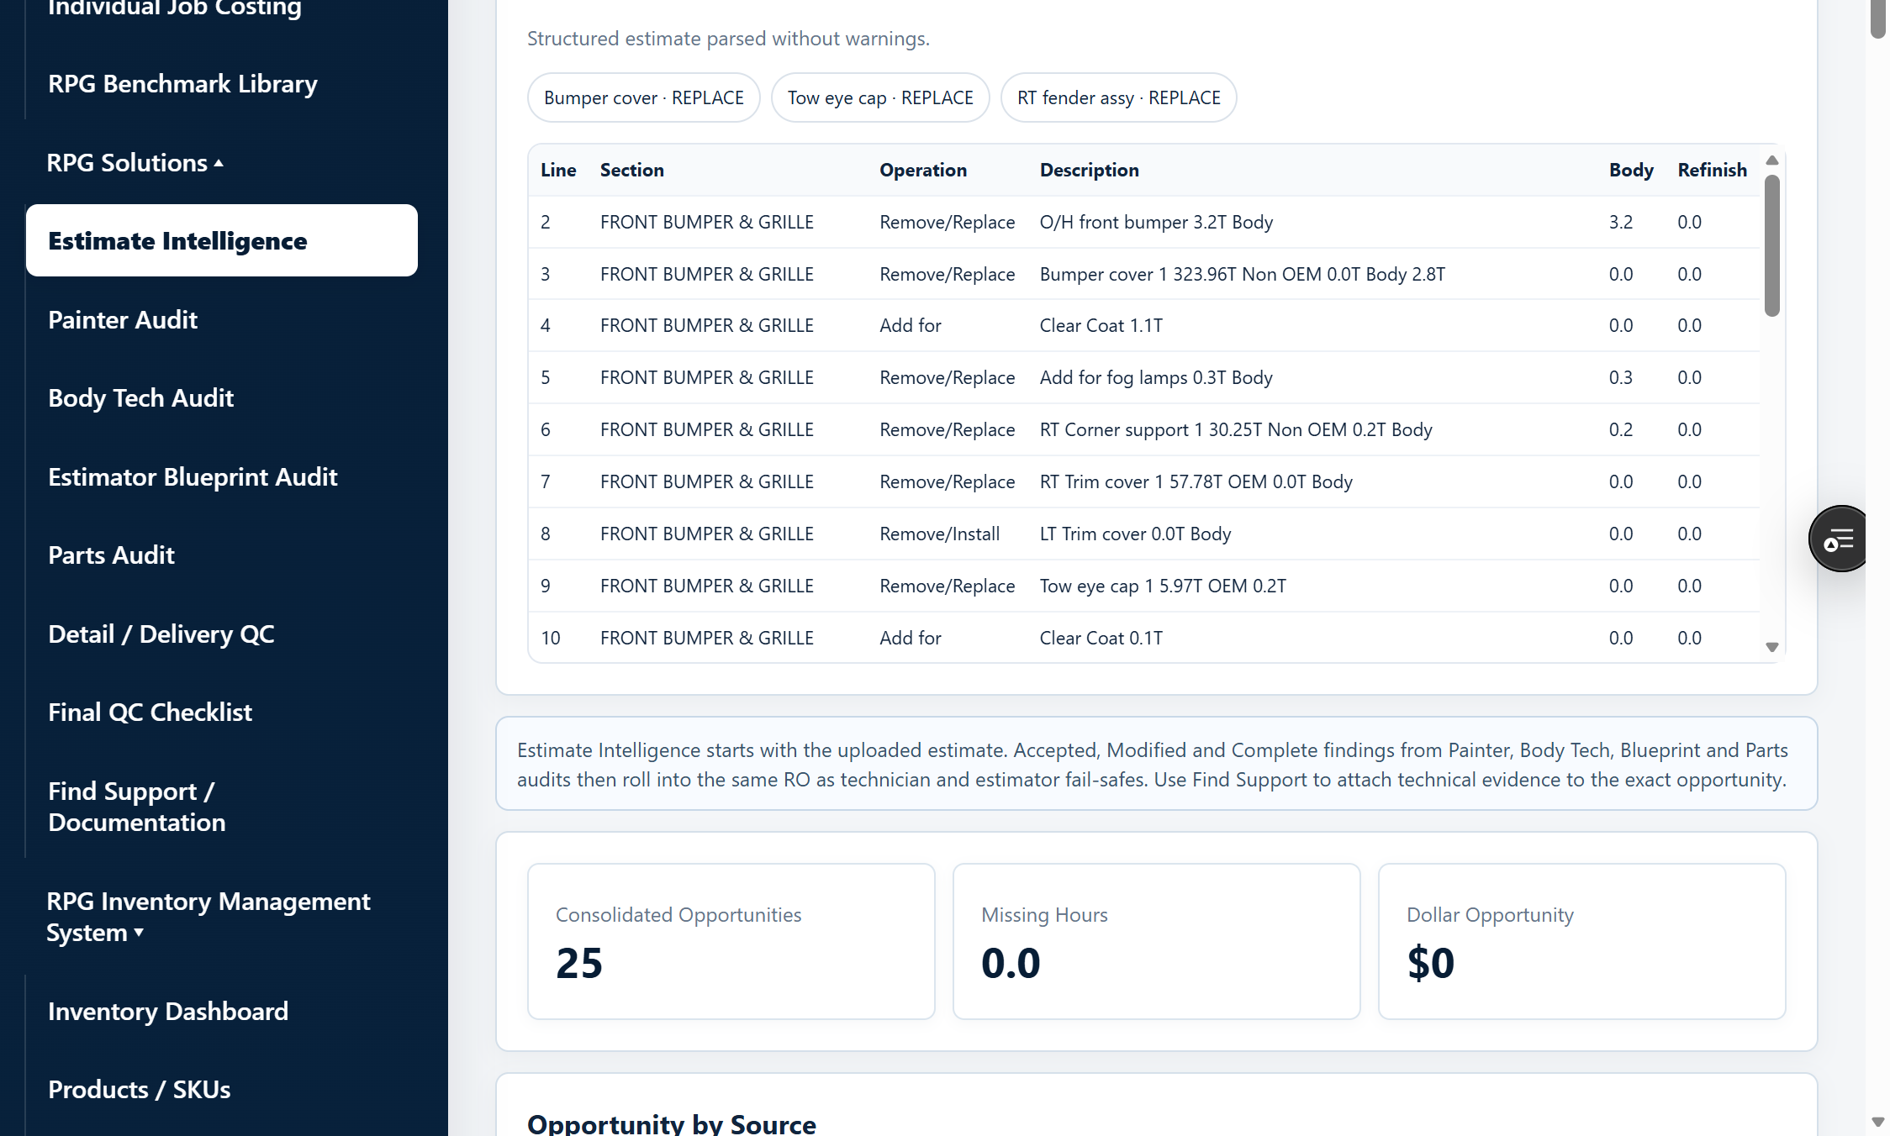Open RPG Benchmark Library
The image size is (1890, 1136).
click(x=182, y=84)
